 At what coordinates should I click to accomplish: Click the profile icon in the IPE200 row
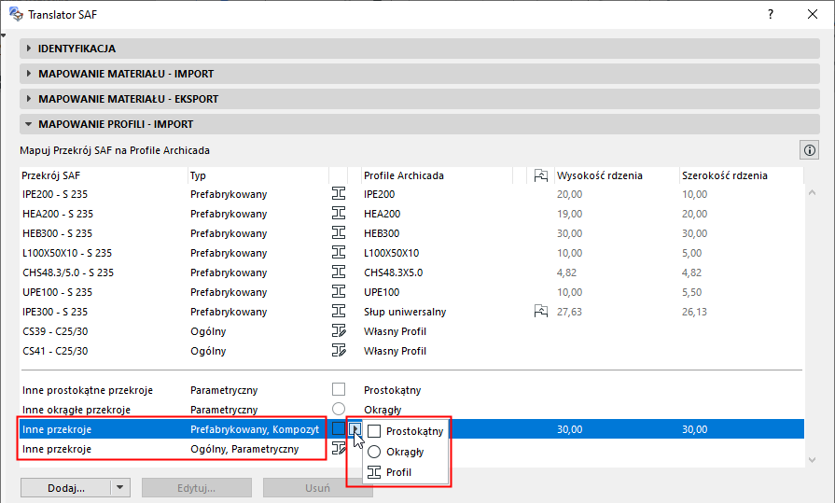coord(339,193)
